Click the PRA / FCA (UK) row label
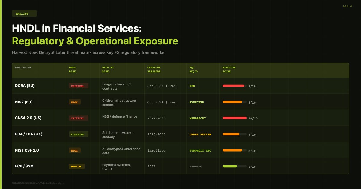Viewport: 361px width, 189px height. tap(29, 134)
